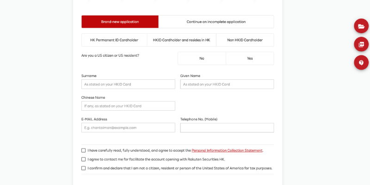Click the 'Are you a US citizen' question text

coord(110,56)
